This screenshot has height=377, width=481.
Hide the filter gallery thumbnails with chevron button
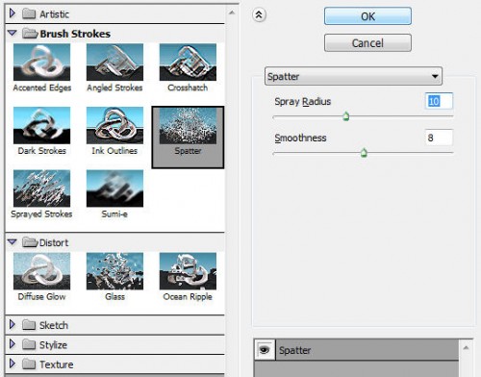pos(259,14)
